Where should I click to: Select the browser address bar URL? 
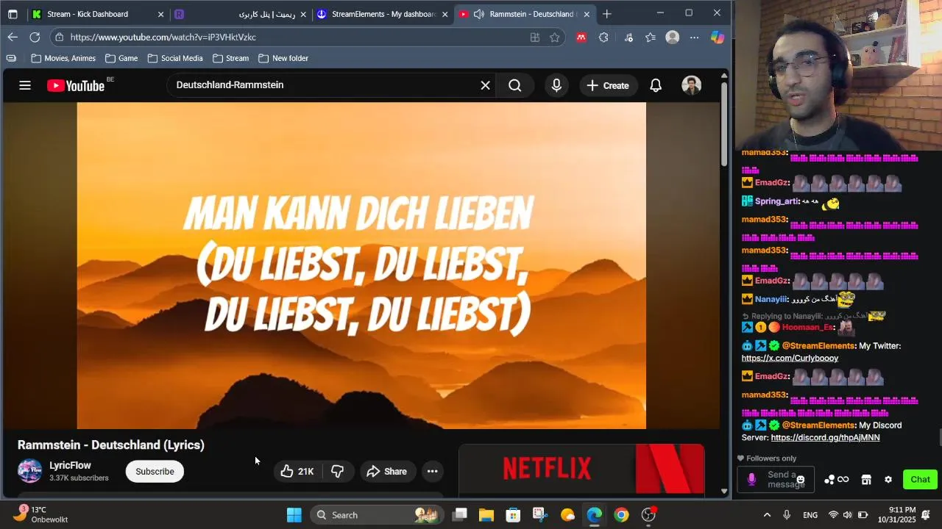(163, 37)
